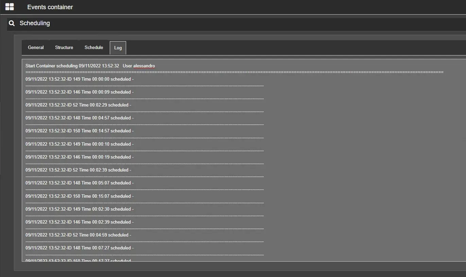This screenshot has height=277, width=466.
Task: Click the magnifier search icon beside Scheduling
Action: pyautogui.click(x=12, y=23)
